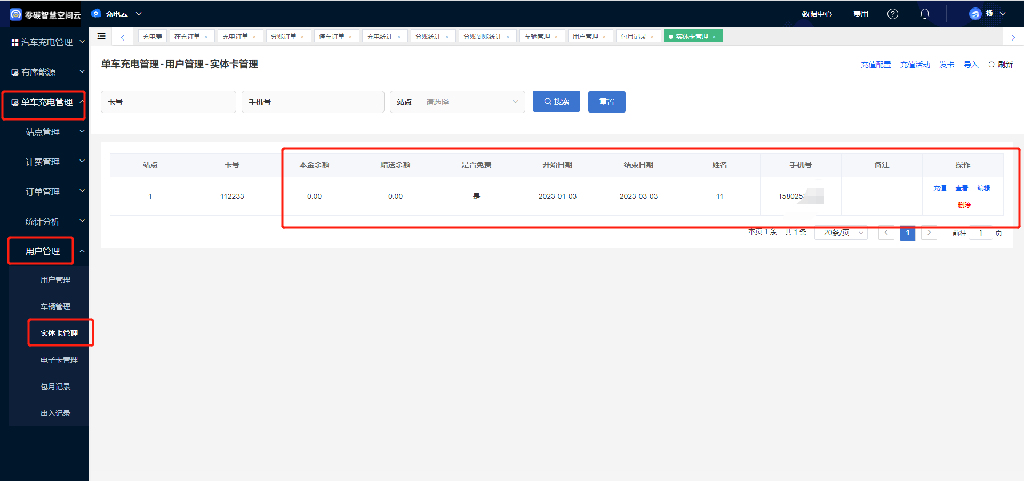Screen dimensions: 1024x481
Task: Click 编辑 for card 112233
Action: pyautogui.click(x=983, y=188)
